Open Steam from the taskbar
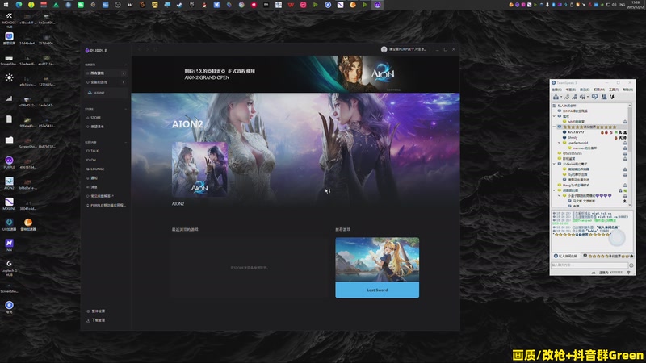Viewport: 646px width, 363px height. pos(179,5)
